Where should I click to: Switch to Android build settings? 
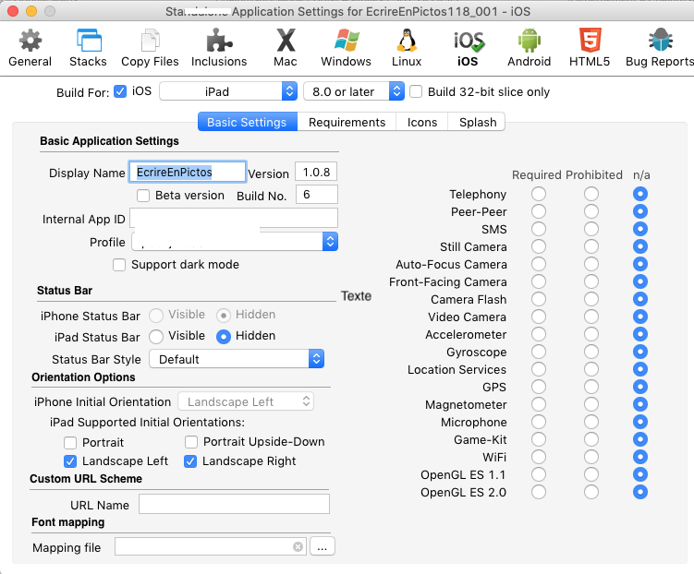(x=529, y=47)
